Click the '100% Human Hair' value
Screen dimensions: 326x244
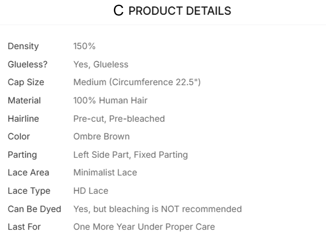pyautogui.click(x=110, y=100)
